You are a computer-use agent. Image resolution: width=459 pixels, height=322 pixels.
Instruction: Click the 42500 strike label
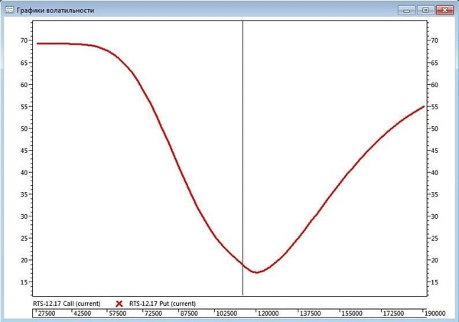point(83,314)
